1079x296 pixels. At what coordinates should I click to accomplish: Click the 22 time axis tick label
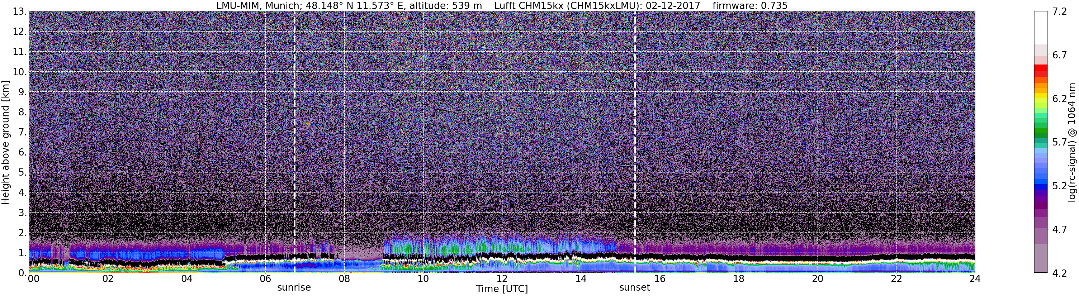point(896,279)
